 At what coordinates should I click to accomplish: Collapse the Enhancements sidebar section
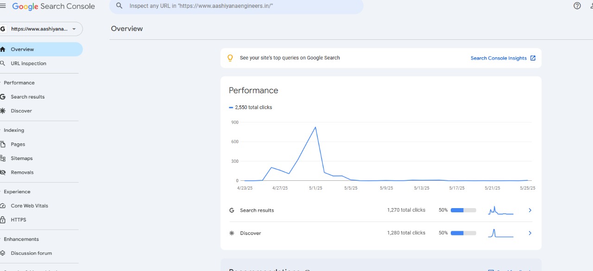(x=21, y=239)
